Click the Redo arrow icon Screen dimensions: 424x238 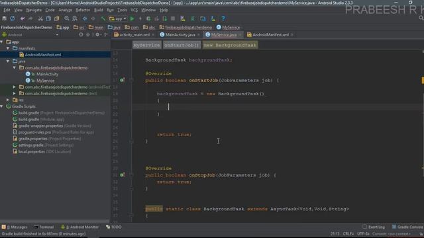[x=30, y=19]
